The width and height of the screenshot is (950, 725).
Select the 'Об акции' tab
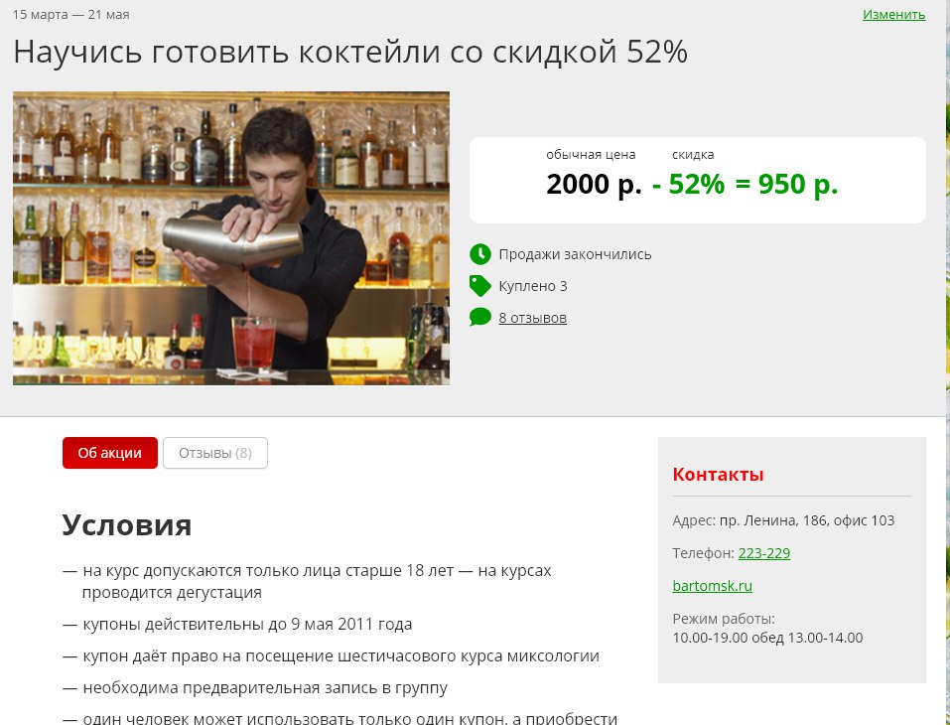coord(109,453)
